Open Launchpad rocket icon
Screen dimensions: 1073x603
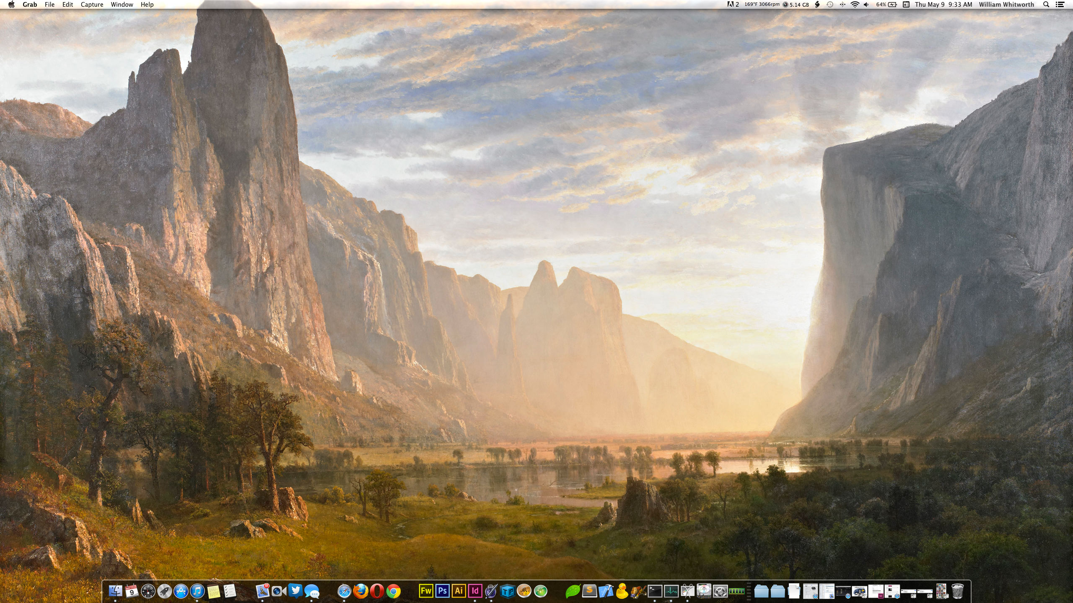coord(164,591)
